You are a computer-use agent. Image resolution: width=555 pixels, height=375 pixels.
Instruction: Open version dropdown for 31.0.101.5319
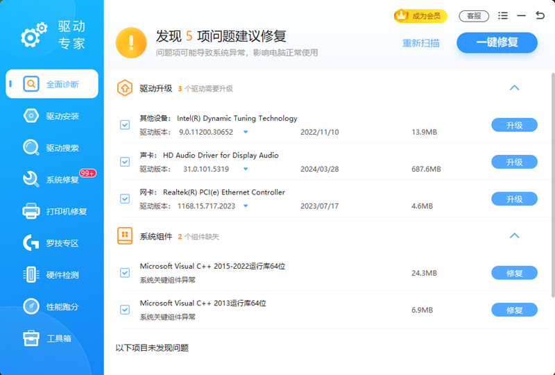pos(246,169)
